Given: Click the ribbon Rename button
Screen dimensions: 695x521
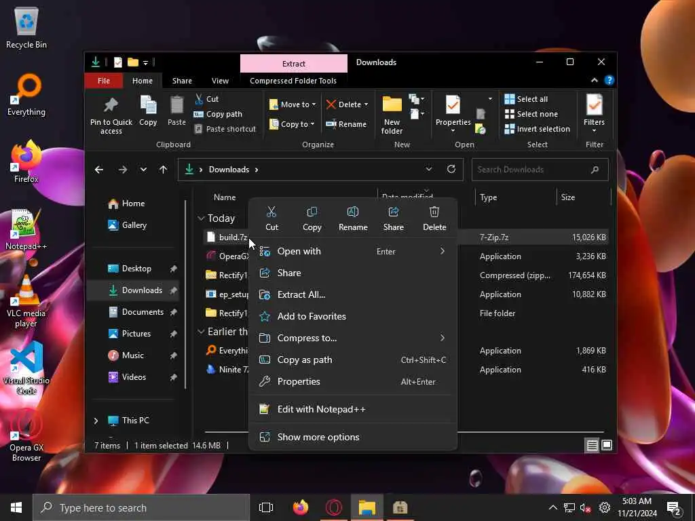Looking at the screenshot, I should [346, 124].
